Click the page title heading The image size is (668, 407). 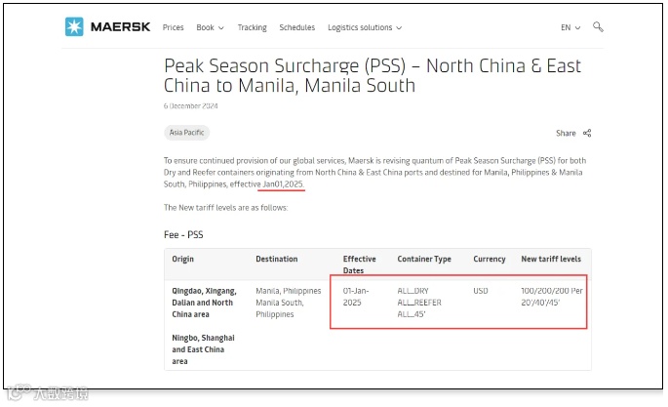(373, 75)
